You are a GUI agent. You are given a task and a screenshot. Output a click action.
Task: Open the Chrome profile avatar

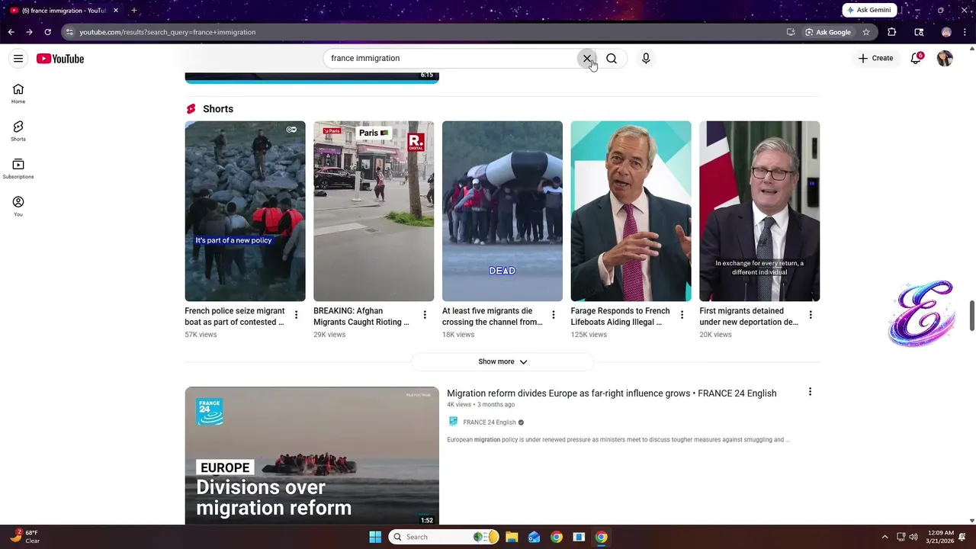(946, 32)
